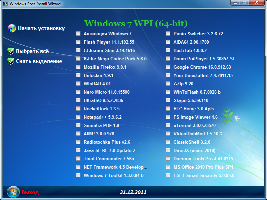Close the Windows Post-Install Wizard window
The width and height of the screenshot is (267, 200).
[257, 3]
